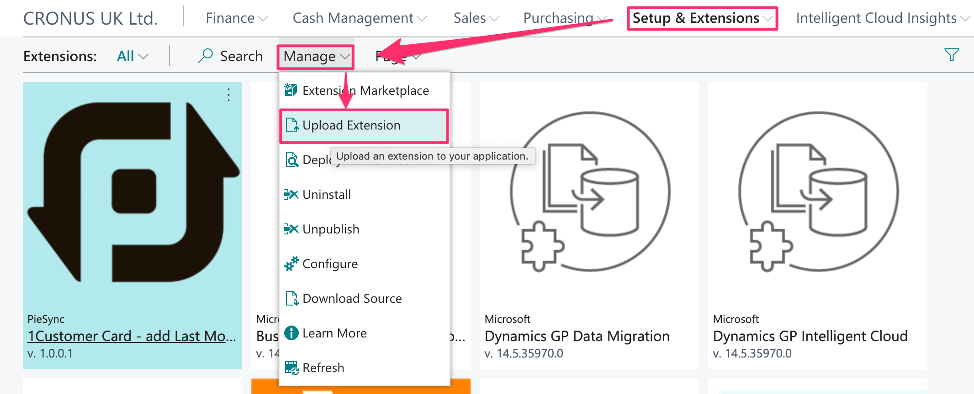Select the Dynamics GP Intelligent Cloud tile image
This screenshot has height=394, width=974.
[818, 192]
